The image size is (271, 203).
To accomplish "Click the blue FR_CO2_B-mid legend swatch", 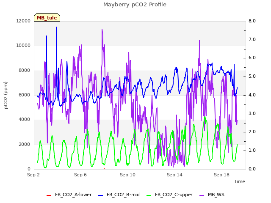I will tap(101, 195).
